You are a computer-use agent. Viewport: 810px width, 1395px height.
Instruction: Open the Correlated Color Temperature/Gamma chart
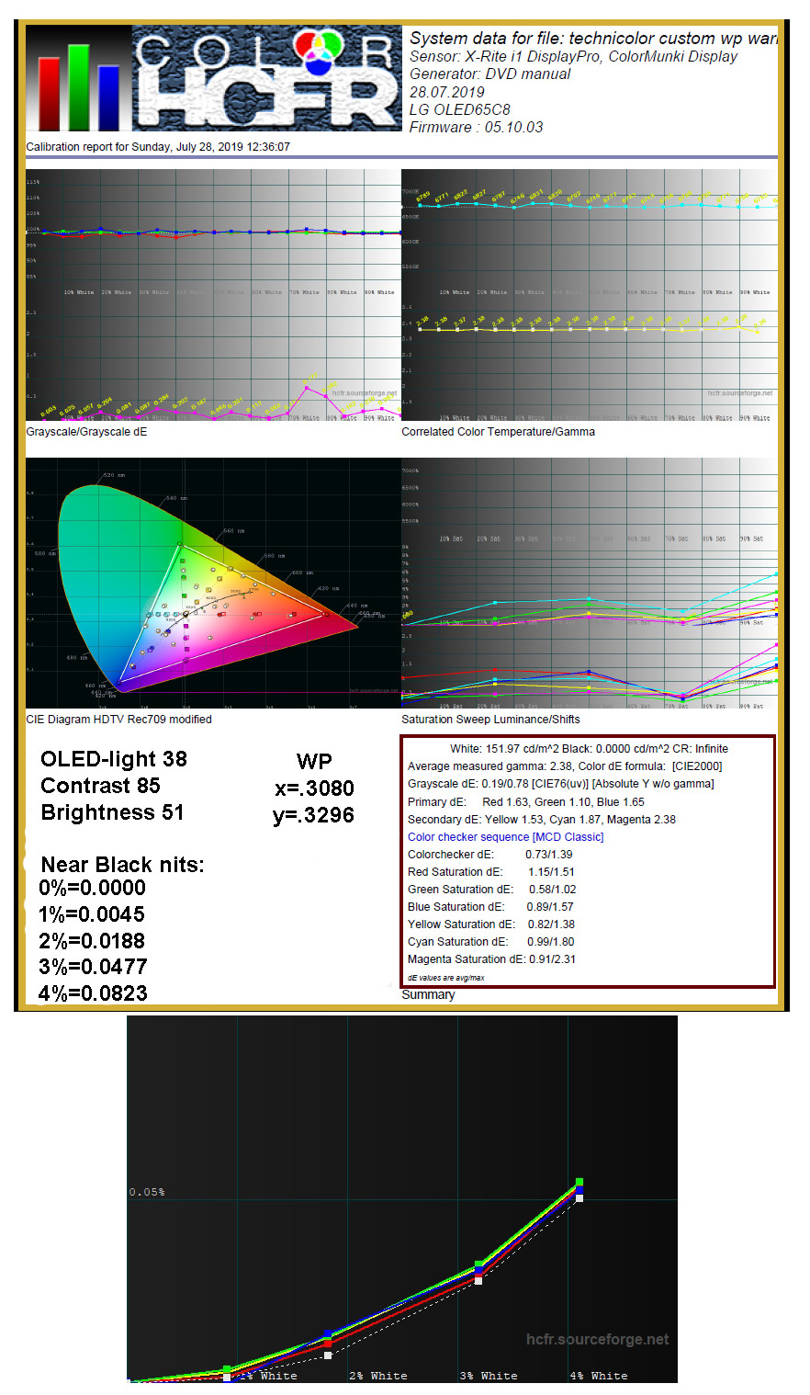589,294
